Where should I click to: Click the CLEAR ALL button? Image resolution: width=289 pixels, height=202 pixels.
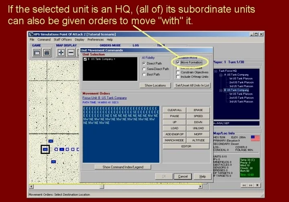[x=175, y=110]
